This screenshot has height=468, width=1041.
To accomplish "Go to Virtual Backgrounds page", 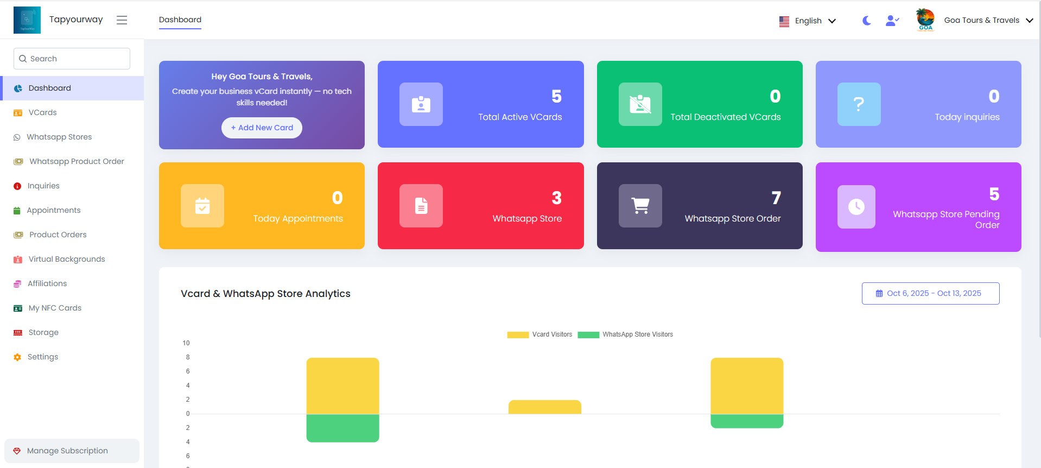I will pos(72,259).
